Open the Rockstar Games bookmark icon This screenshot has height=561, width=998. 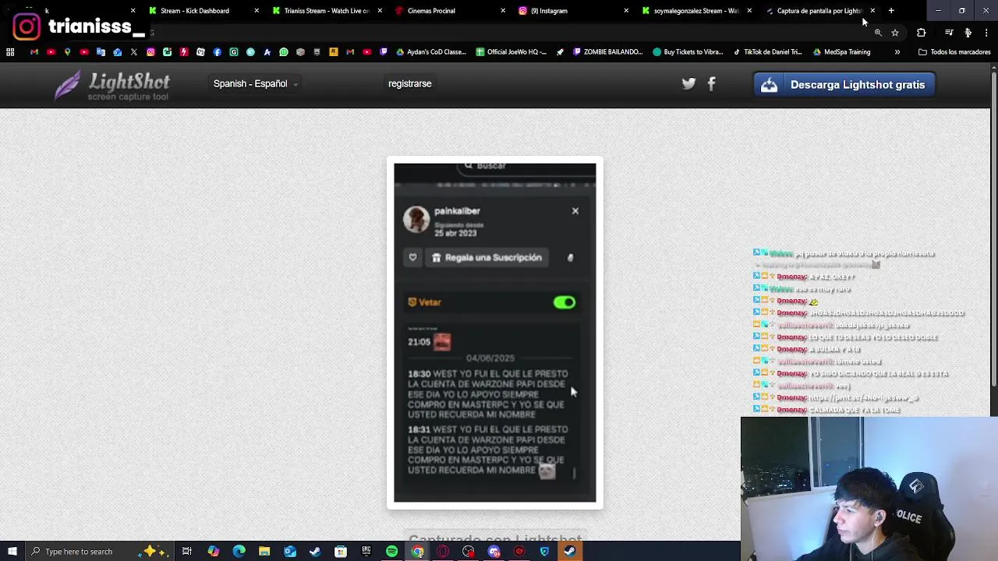coord(334,52)
